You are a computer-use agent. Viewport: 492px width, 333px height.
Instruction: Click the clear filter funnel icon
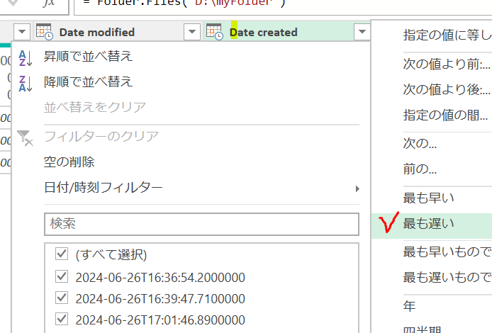[x=26, y=137]
